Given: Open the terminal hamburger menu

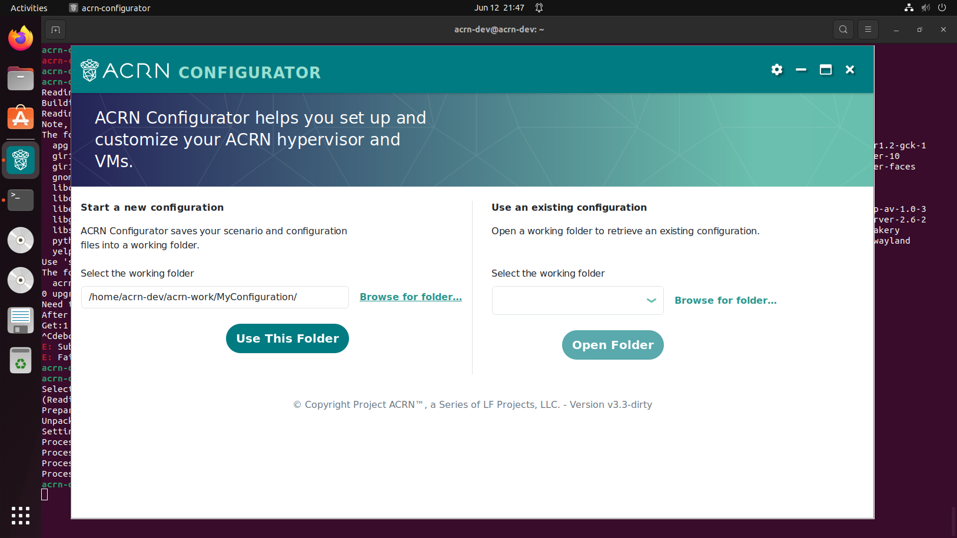Looking at the screenshot, I should [x=867, y=29].
